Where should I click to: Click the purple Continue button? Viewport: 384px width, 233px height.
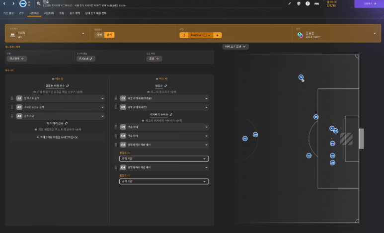point(370,3)
